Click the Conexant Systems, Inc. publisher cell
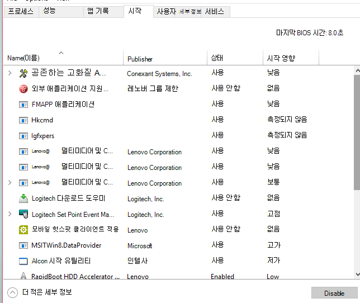 [159, 74]
